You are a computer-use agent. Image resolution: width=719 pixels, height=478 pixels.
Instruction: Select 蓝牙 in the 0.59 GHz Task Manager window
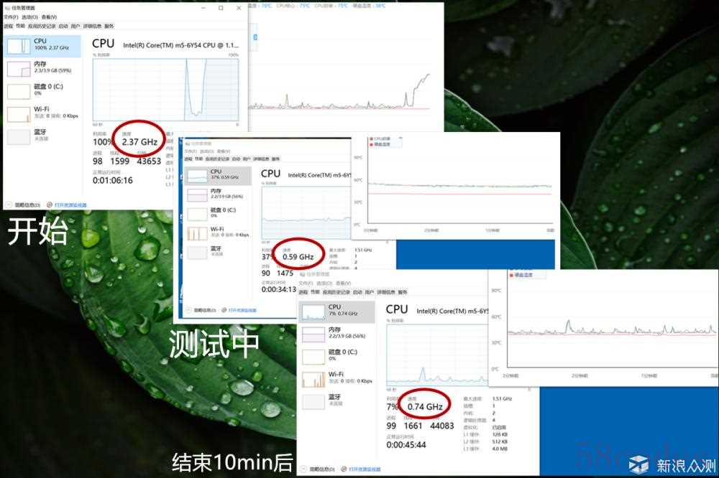click(x=219, y=251)
